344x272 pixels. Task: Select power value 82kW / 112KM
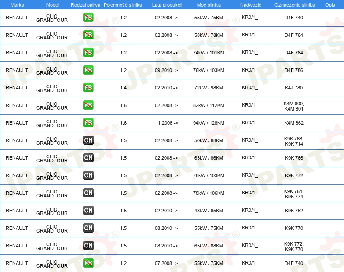209,105
